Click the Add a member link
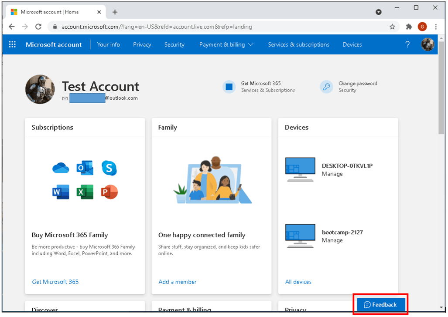The height and width of the screenshot is (317, 448). coord(177,281)
